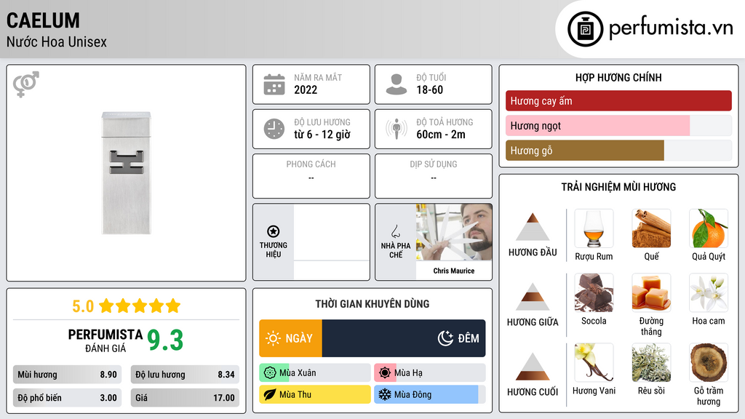Click the Hương đầu pyramid icon
The height and width of the screenshot is (419, 745).
(532, 227)
